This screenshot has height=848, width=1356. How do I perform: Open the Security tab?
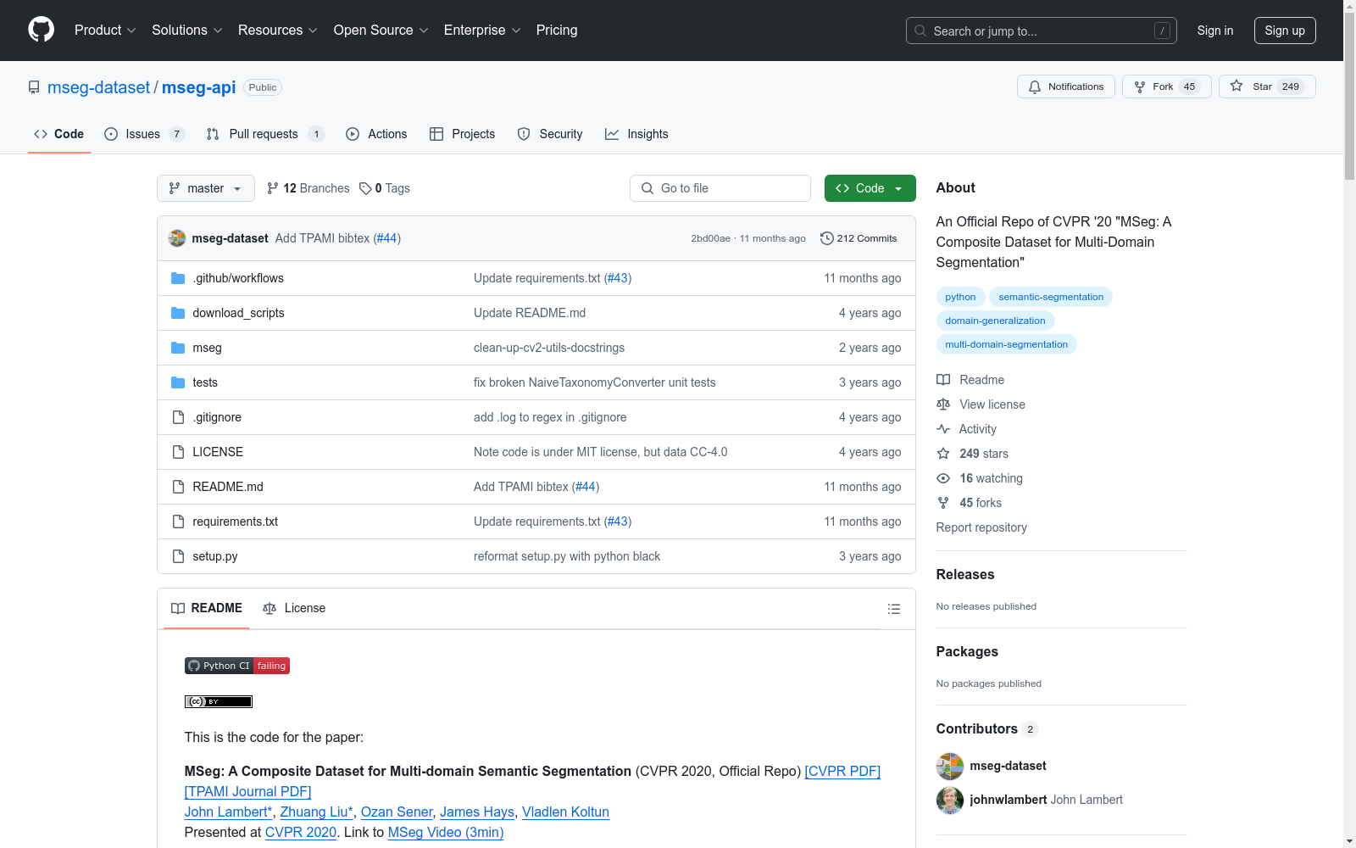click(x=550, y=134)
